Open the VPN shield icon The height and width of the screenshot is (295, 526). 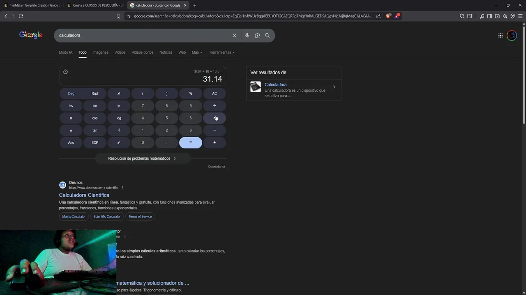tap(512, 16)
